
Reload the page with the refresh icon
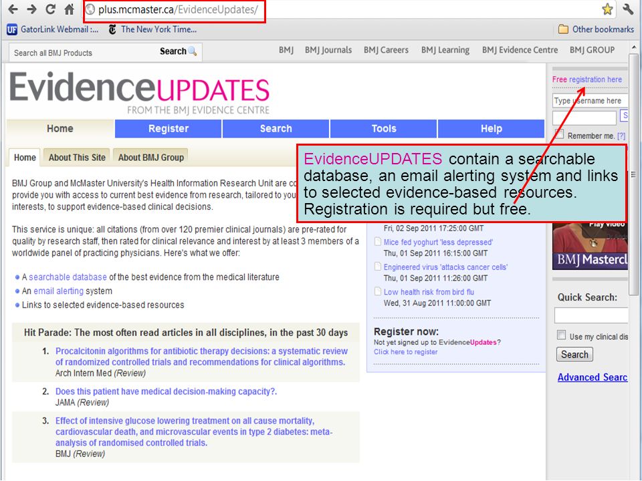coord(50,9)
